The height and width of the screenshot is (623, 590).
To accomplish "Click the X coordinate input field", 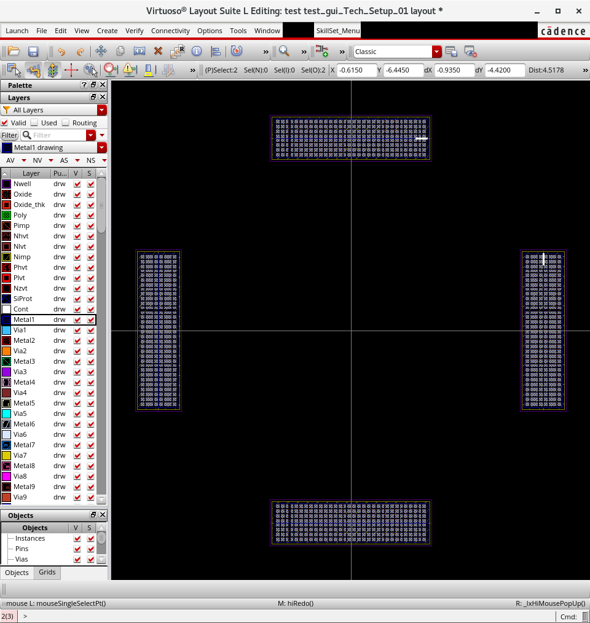I will [356, 70].
